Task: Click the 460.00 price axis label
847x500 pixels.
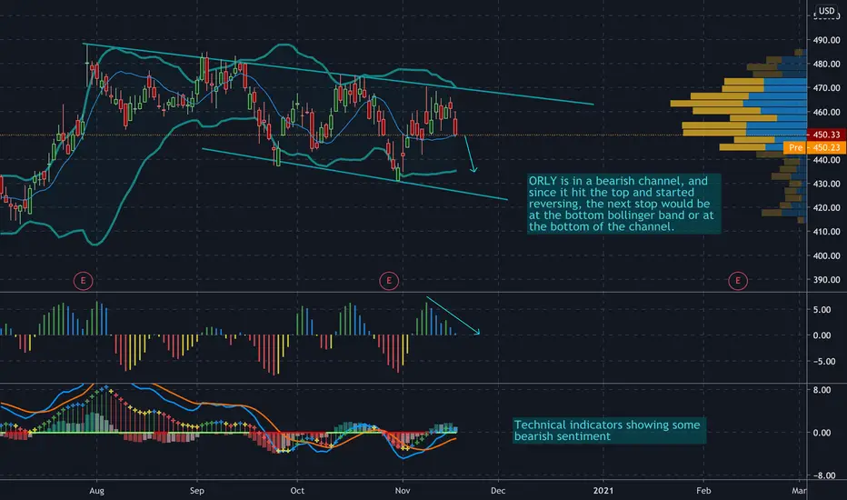Action: coord(826,112)
